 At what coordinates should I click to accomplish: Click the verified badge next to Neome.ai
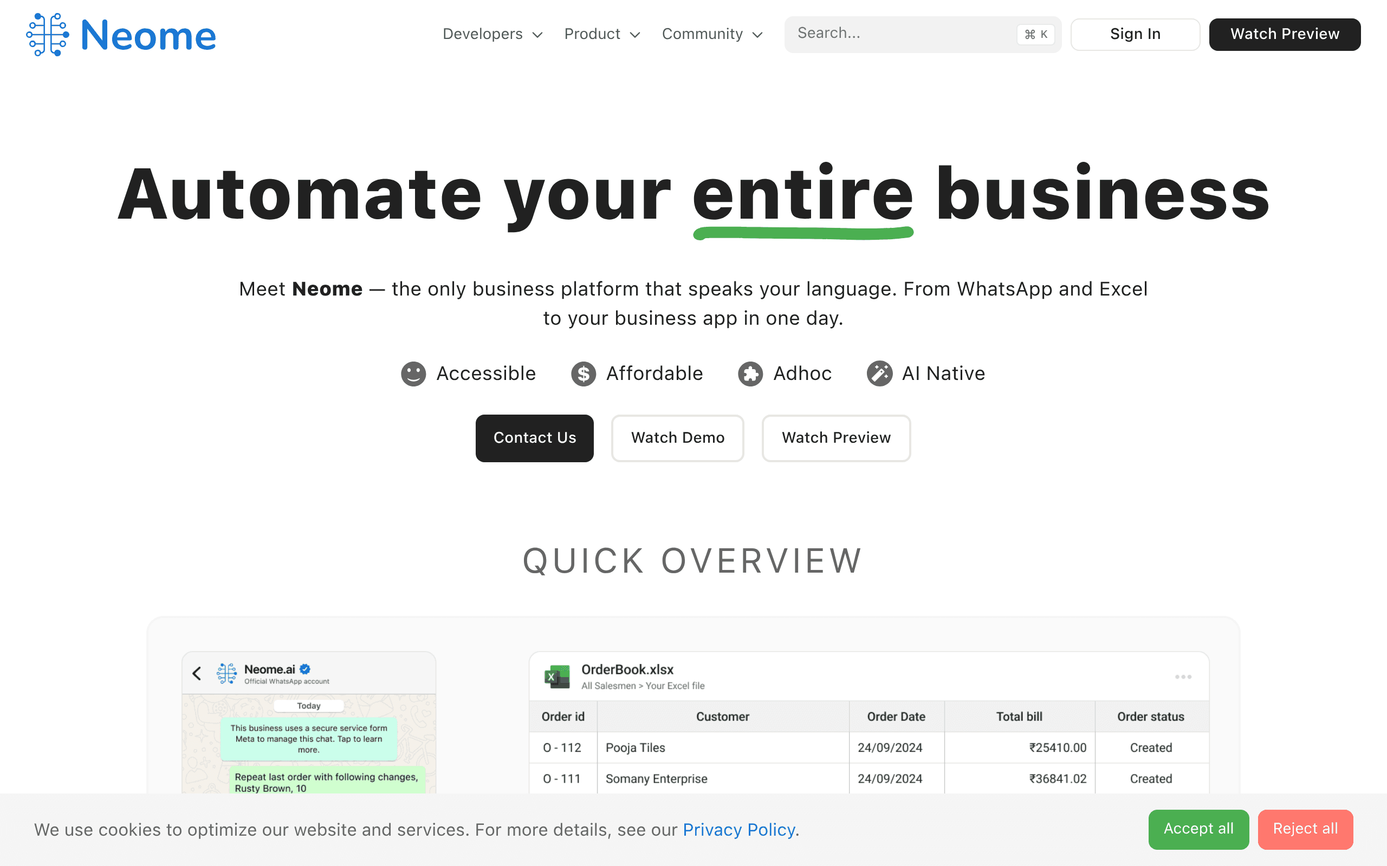pyautogui.click(x=305, y=669)
